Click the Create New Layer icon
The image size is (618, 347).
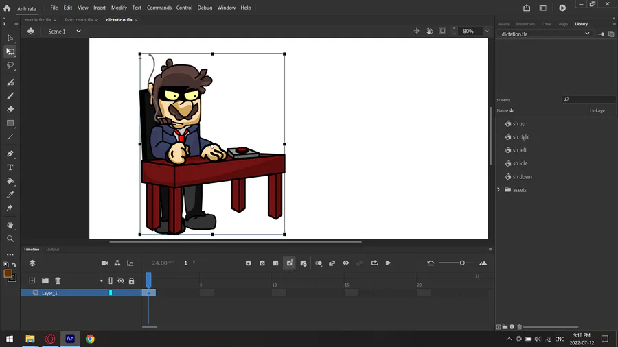(32, 280)
